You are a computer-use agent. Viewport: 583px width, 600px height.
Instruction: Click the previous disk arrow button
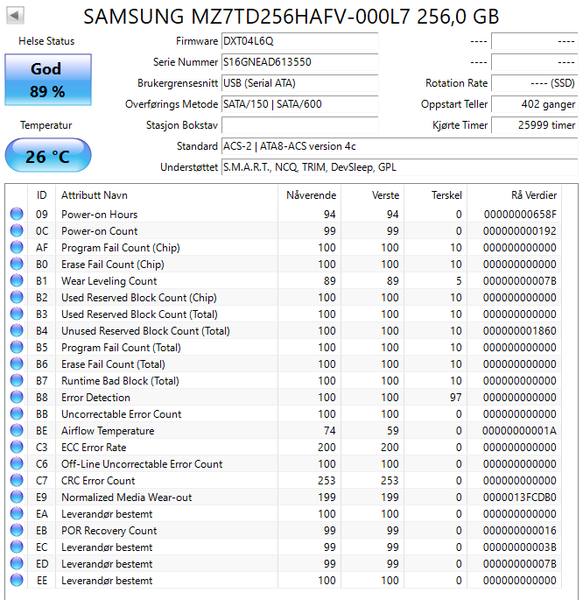(16, 16)
